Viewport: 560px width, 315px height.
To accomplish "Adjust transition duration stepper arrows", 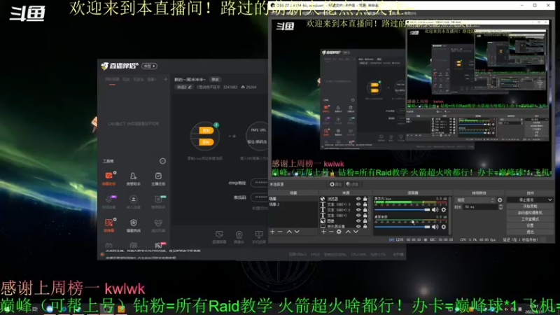I will tap(500, 206).
